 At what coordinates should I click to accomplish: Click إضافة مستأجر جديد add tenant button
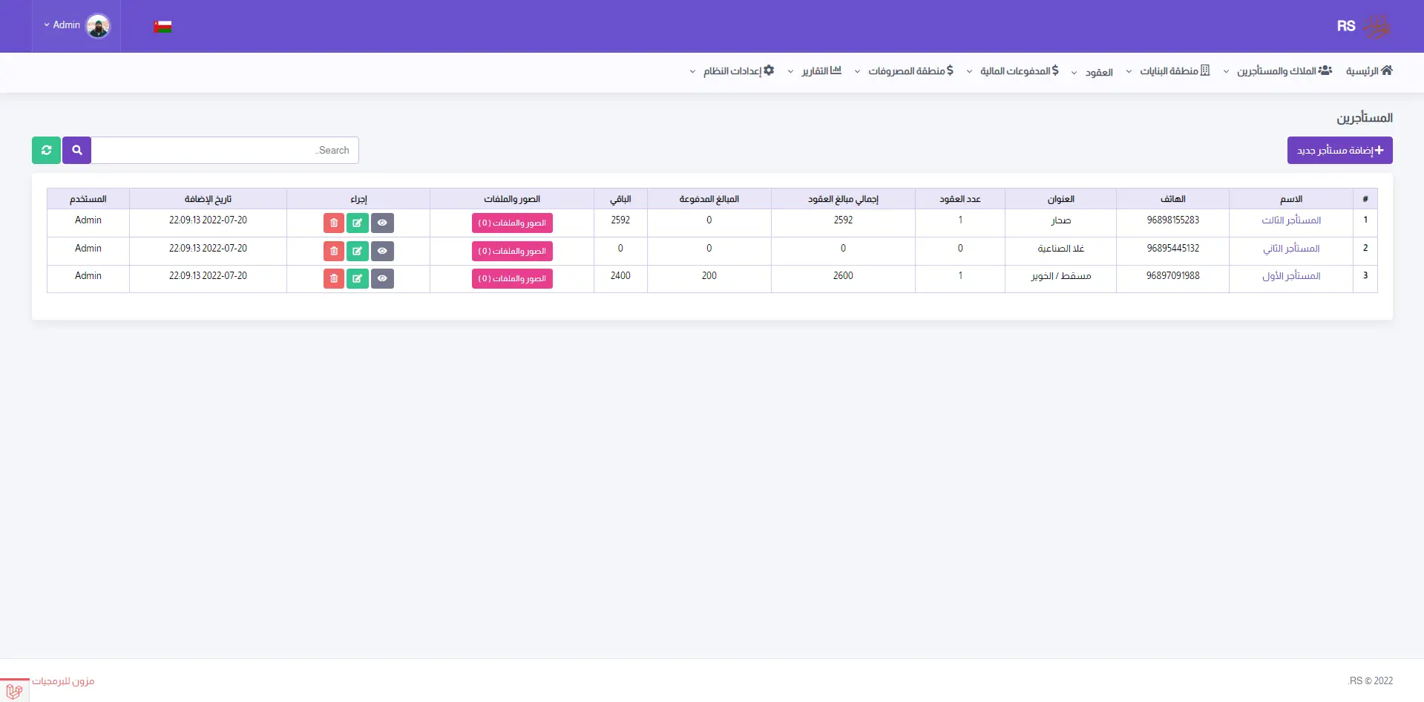click(x=1339, y=150)
